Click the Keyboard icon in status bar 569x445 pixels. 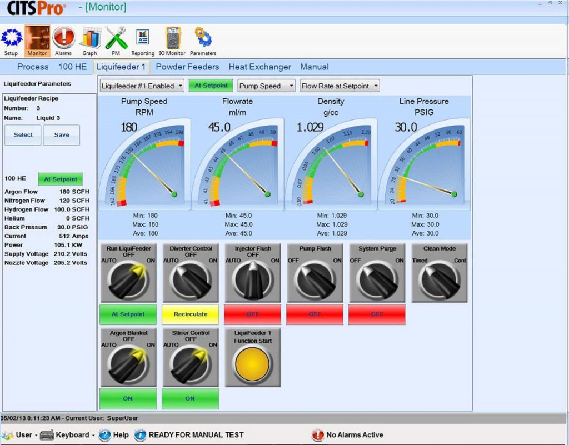point(47,435)
